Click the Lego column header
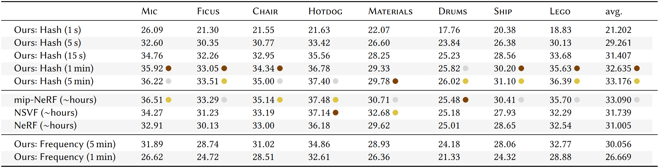 tap(560, 11)
